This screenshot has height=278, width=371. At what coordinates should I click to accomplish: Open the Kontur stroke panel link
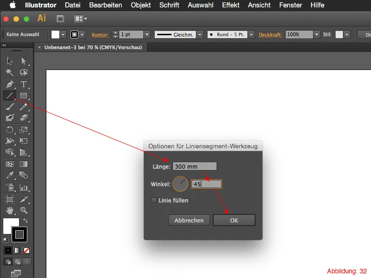(x=100, y=35)
